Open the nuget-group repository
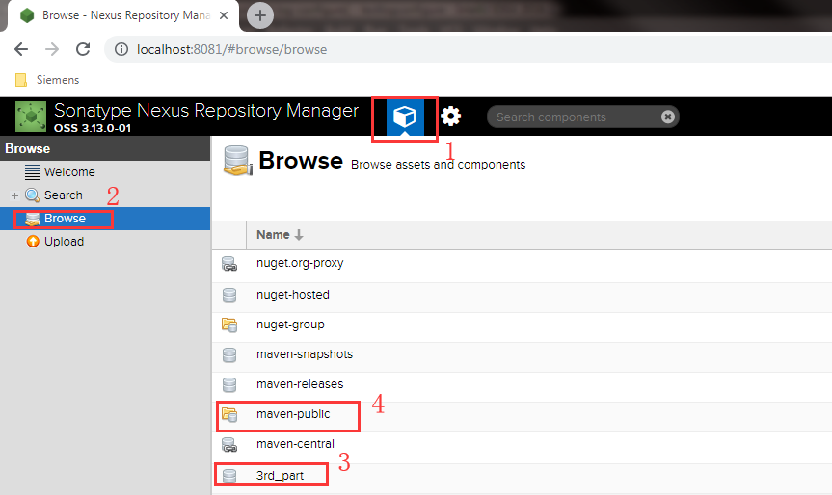This screenshot has height=495, width=832. (290, 325)
